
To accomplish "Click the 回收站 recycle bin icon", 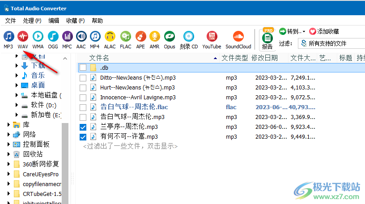I will pyautogui.click(x=17, y=154).
